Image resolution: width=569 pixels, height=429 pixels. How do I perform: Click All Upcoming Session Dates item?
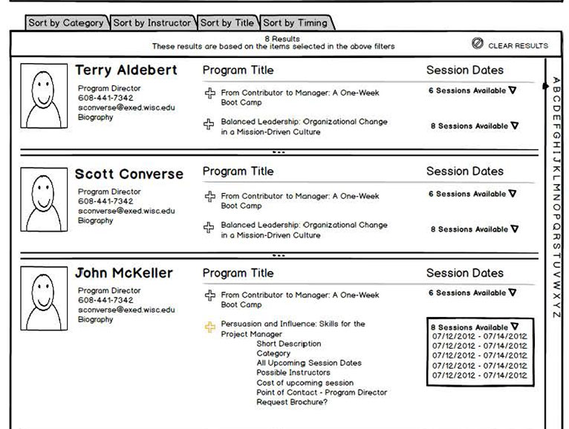click(309, 363)
